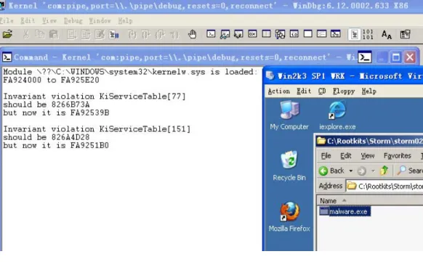Expand the Back history dropdown arrow
This screenshot has height=262, width=423.
[x=351, y=171]
